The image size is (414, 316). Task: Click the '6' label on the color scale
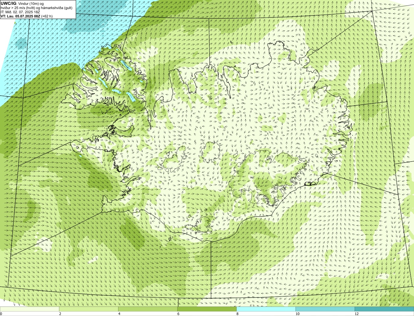pyautogui.click(x=178, y=314)
